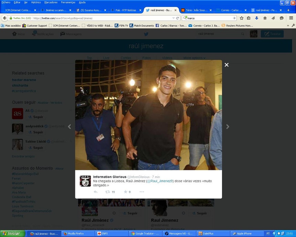Go to previous photo with left arrow
This screenshot has height=237, width=296.
pos(70,127)
